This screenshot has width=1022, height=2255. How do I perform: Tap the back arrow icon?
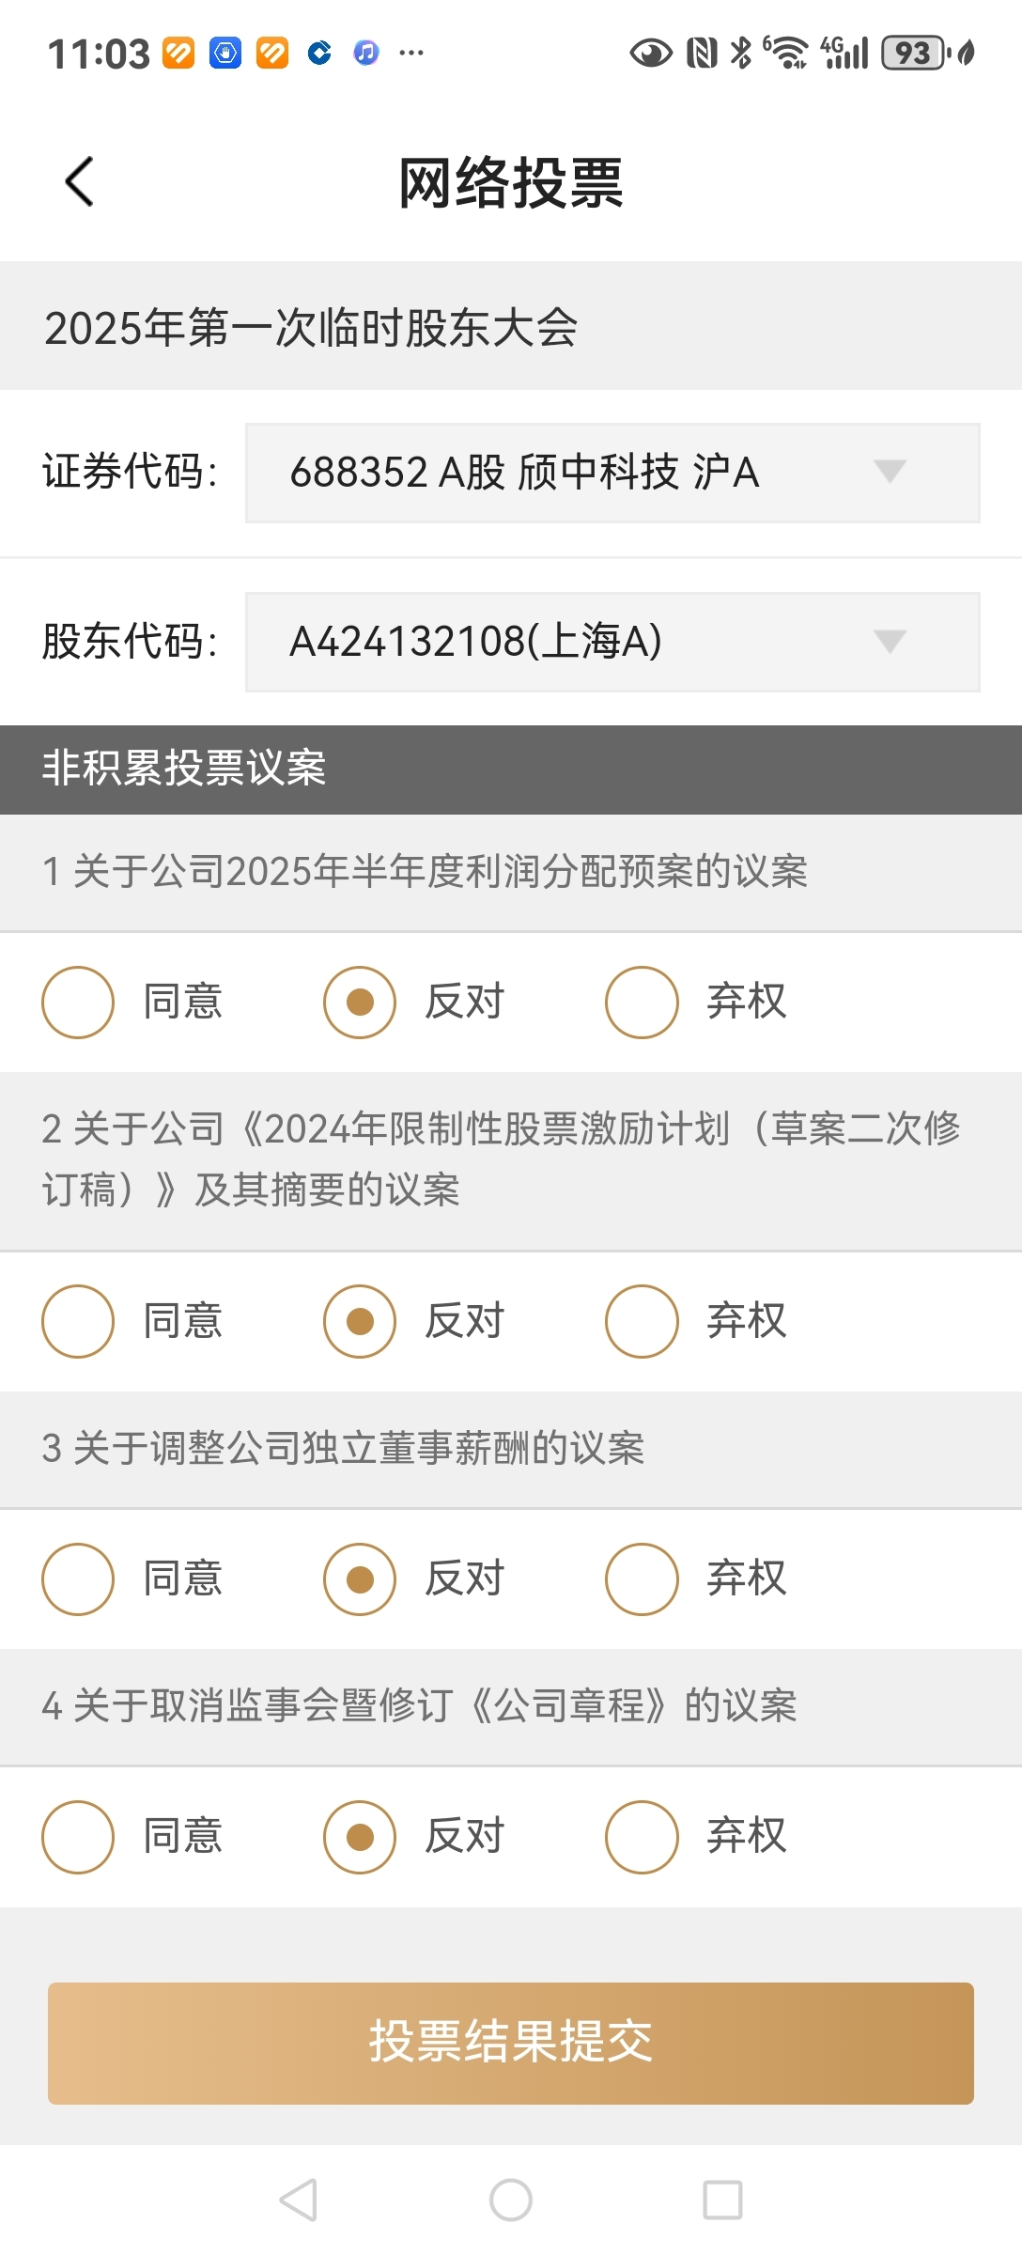80,181
